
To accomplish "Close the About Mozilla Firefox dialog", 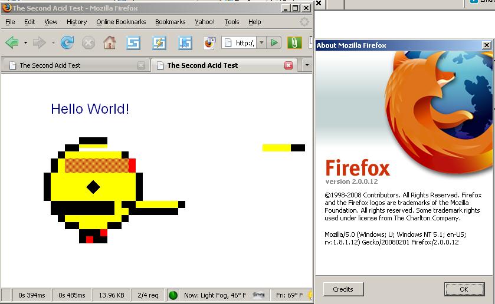I will [487, 45].
